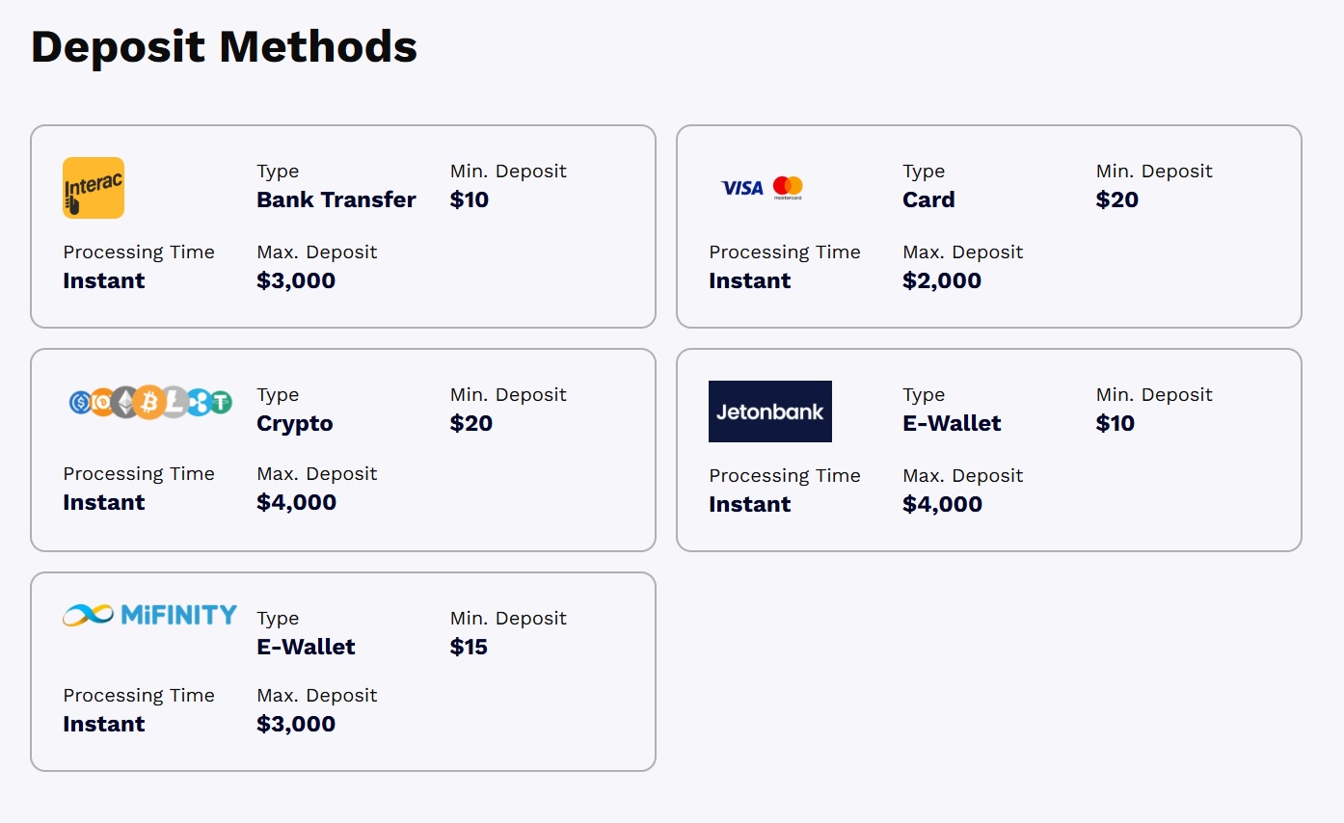The width and height of the screenshot is (1344, 823).
Task: Select the Visa logo
Action: tap(742, 188)
